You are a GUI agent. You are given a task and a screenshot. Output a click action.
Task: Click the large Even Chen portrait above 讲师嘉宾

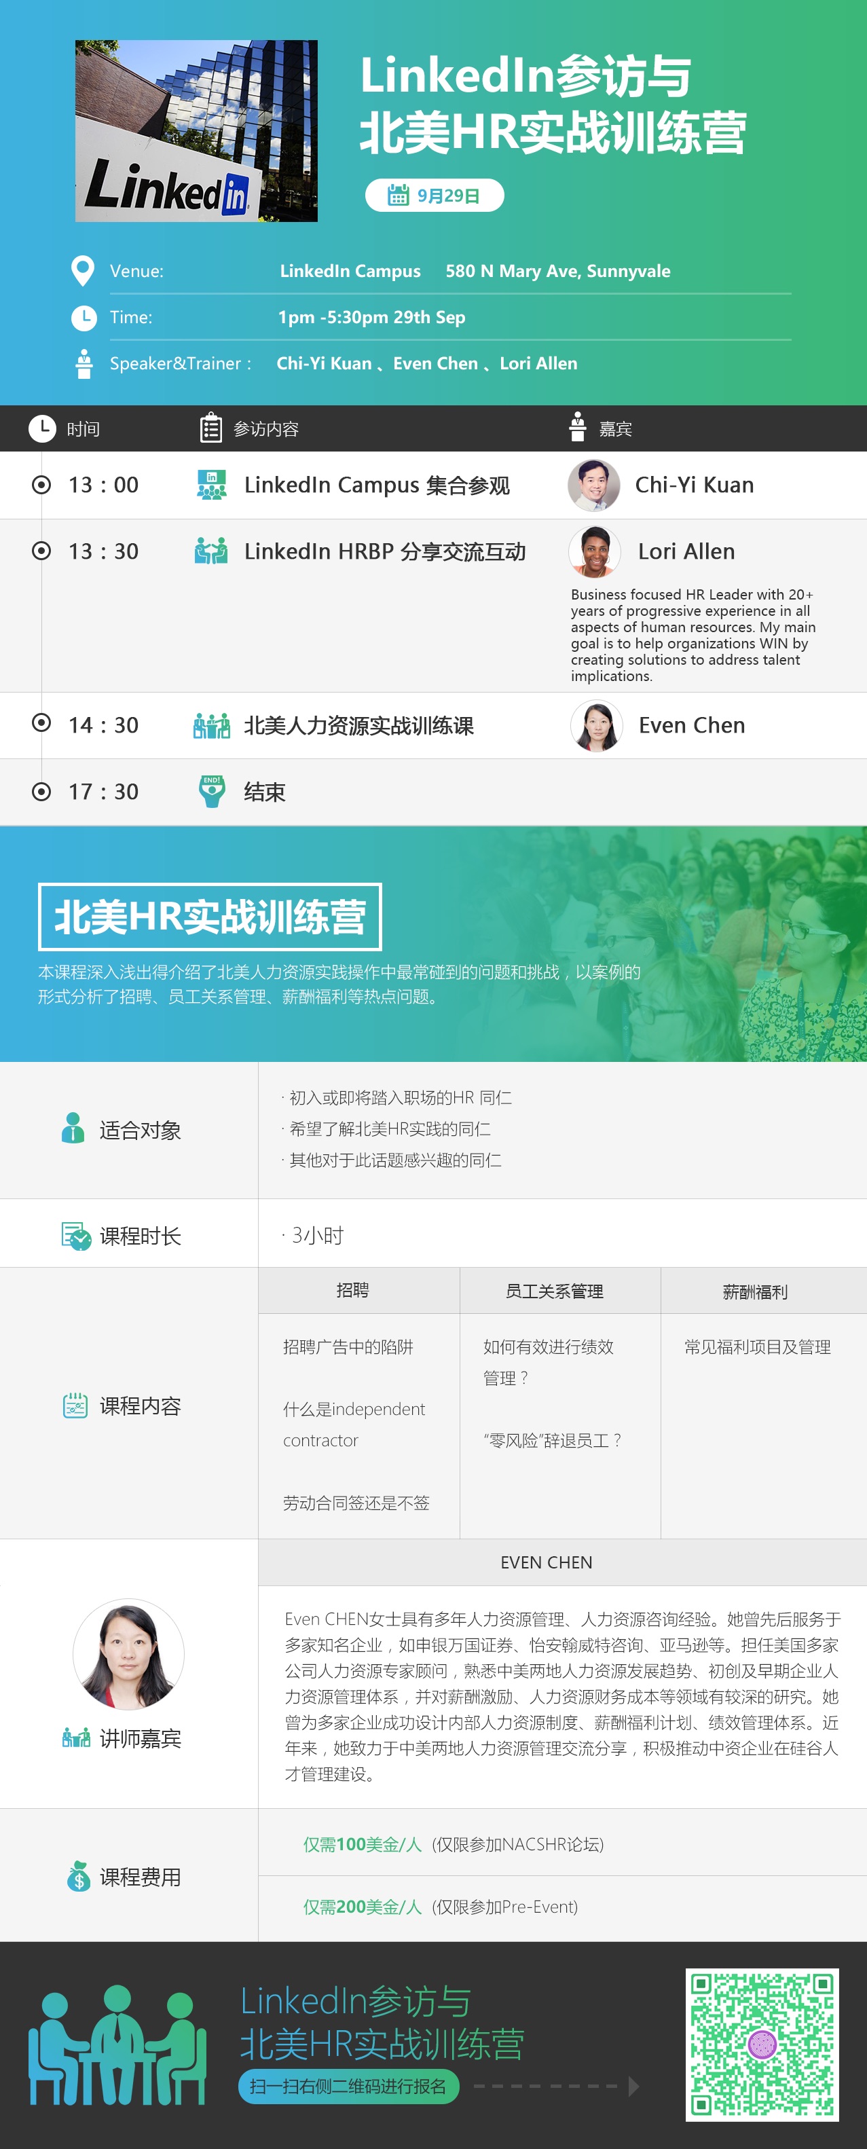coord(128,1654)
